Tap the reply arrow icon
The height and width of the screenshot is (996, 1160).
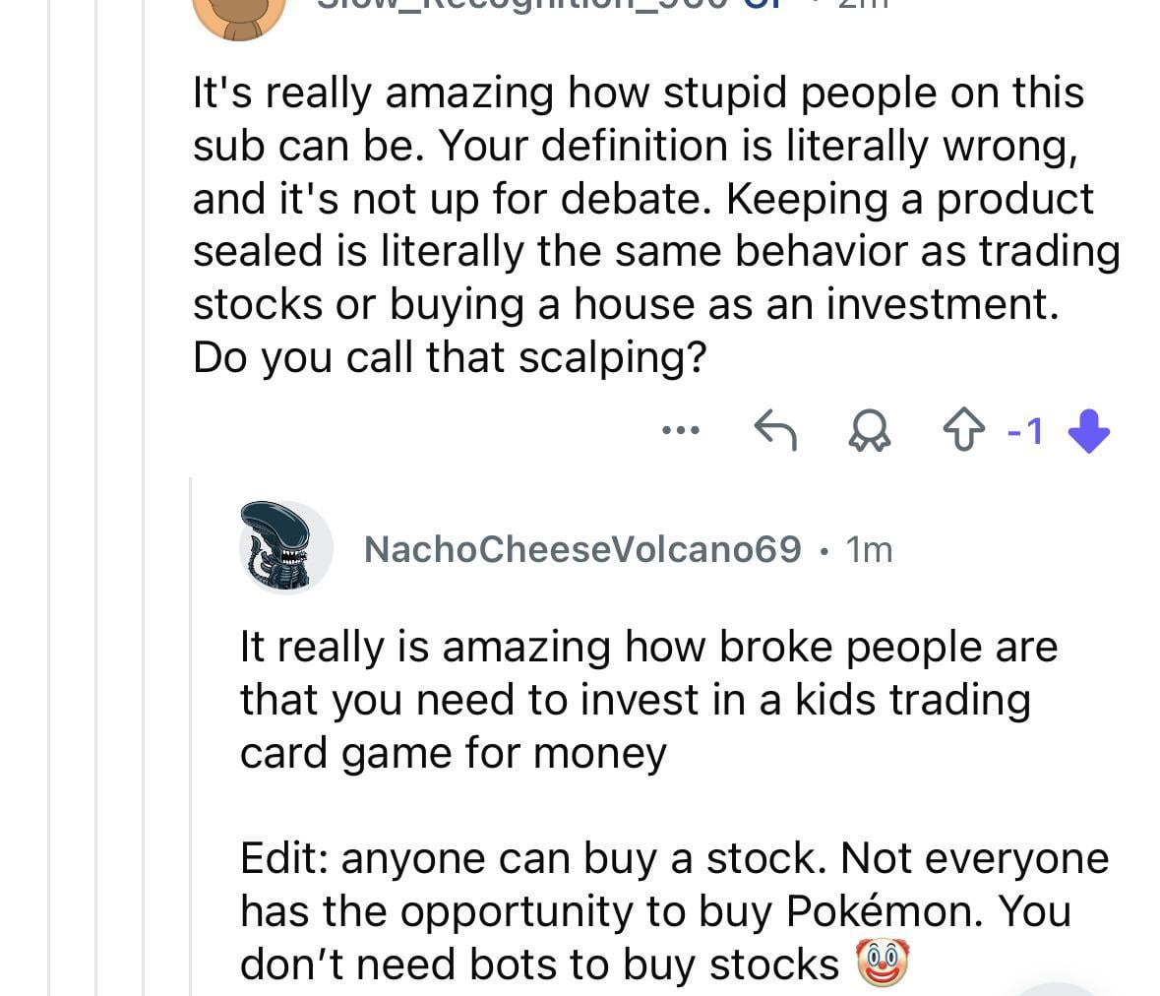[774, 430]
